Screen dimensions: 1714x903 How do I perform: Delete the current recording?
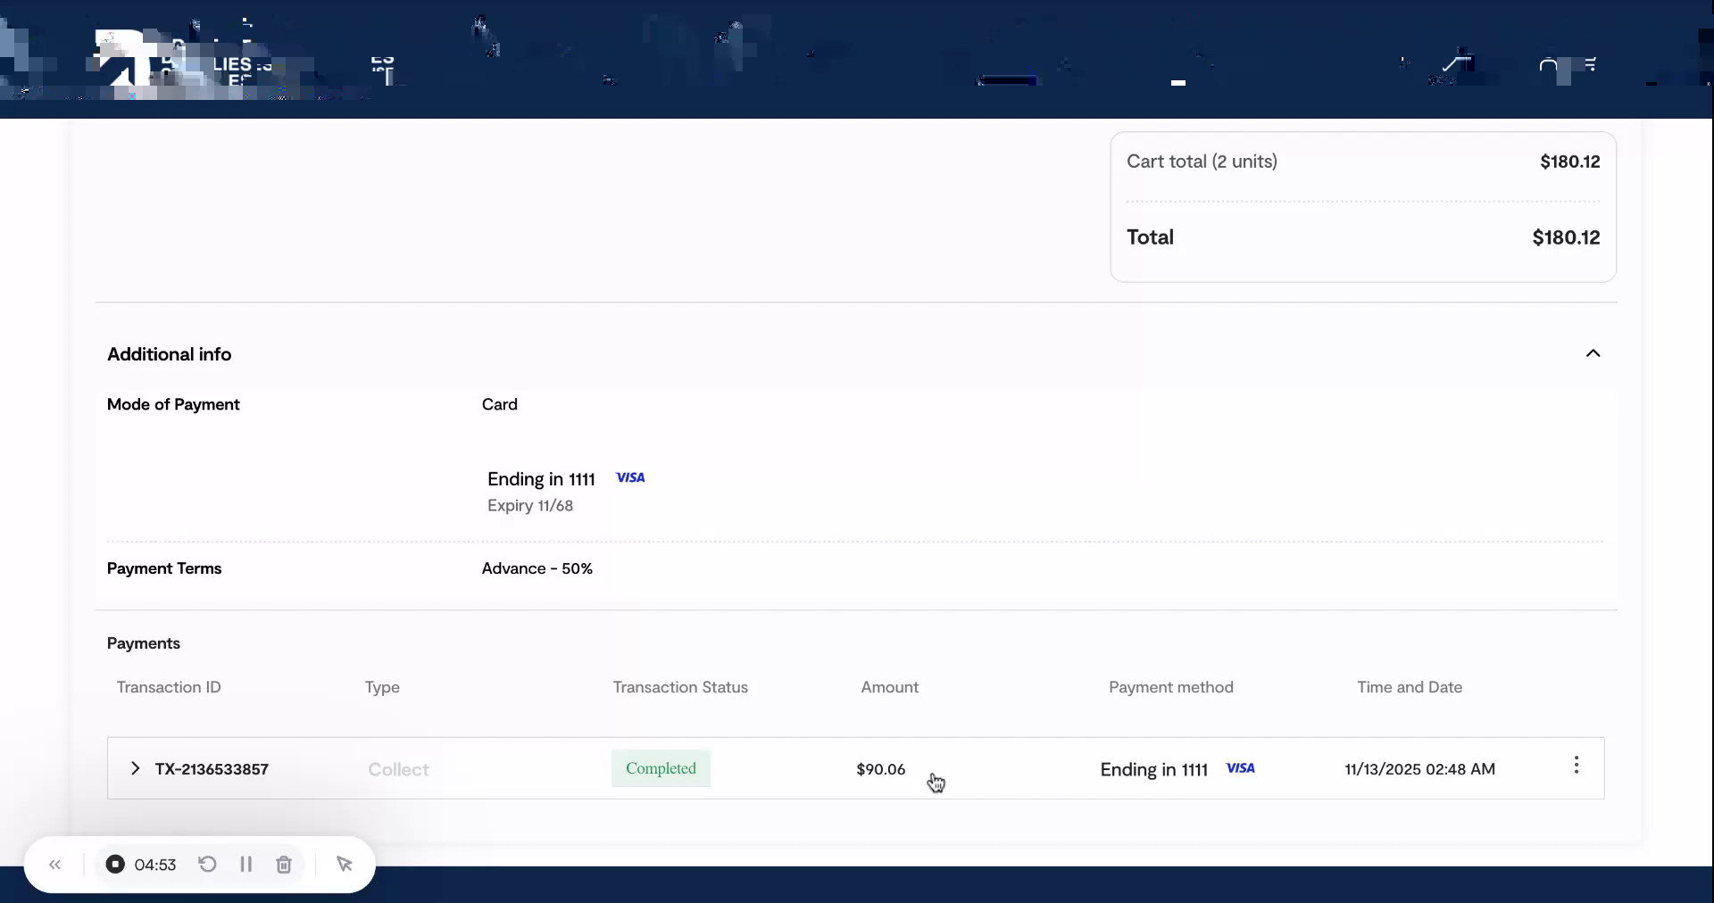coord(284,865)
